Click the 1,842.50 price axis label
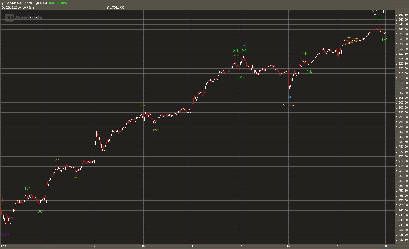This screenshot has height=249, width=409. pos(402,25)
